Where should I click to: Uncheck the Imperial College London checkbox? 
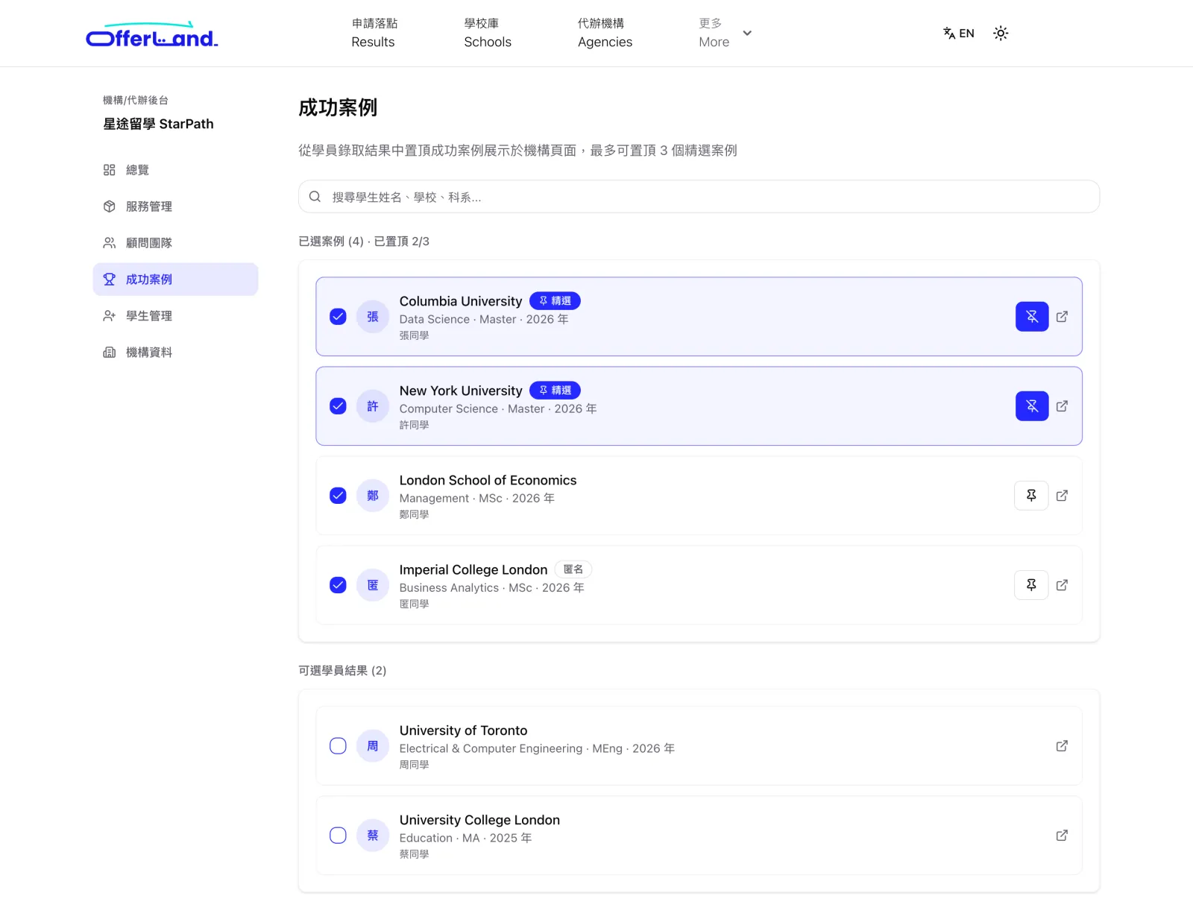click(x=338, y=585)
